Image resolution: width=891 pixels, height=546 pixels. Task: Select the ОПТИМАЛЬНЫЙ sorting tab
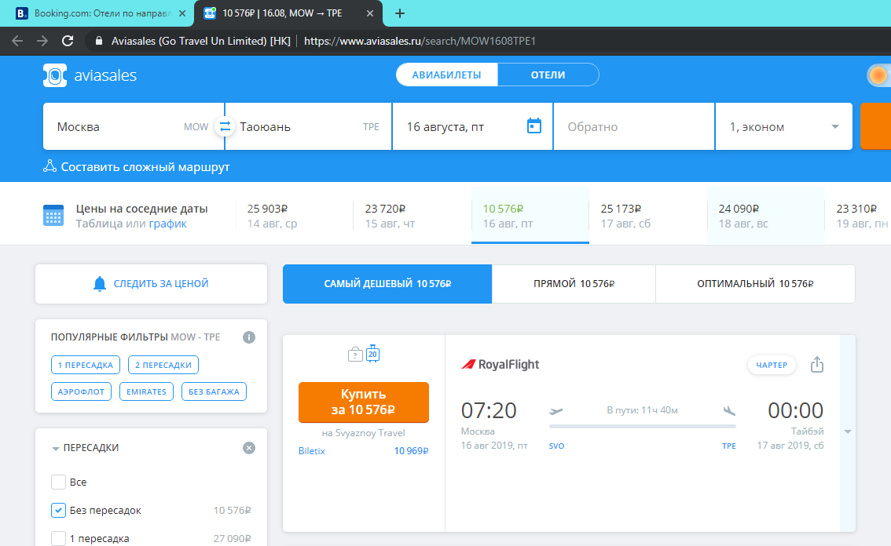(755, 284)
